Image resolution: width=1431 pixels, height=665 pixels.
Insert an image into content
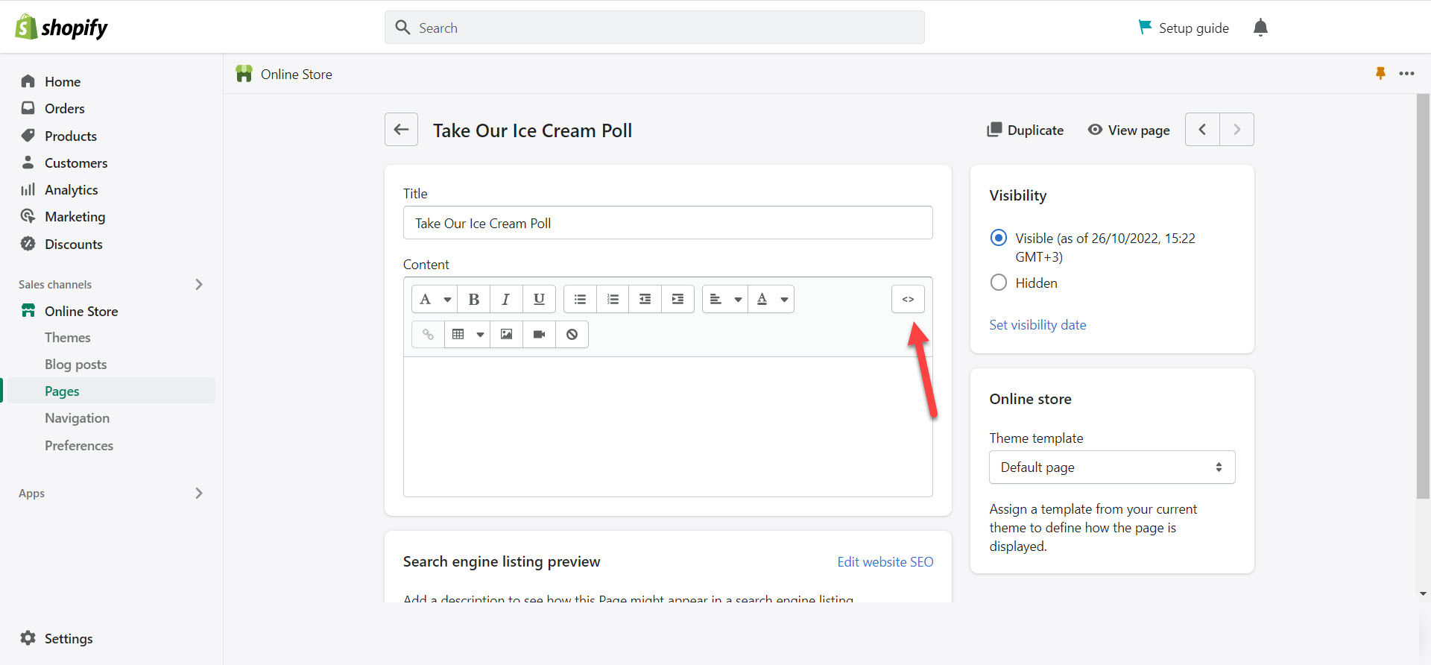pos(506,334)
